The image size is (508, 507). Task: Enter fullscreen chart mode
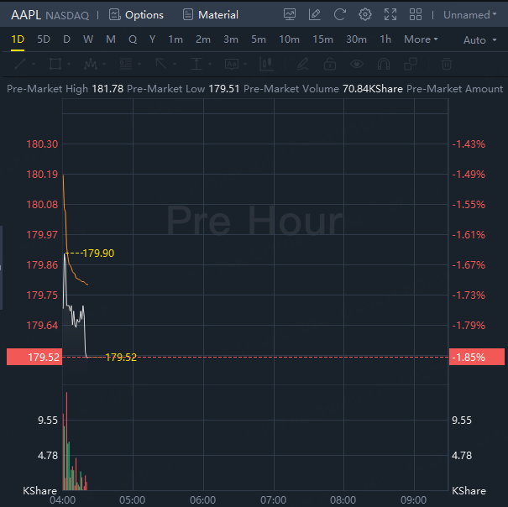pyautogui.click(x=390, y=14)
